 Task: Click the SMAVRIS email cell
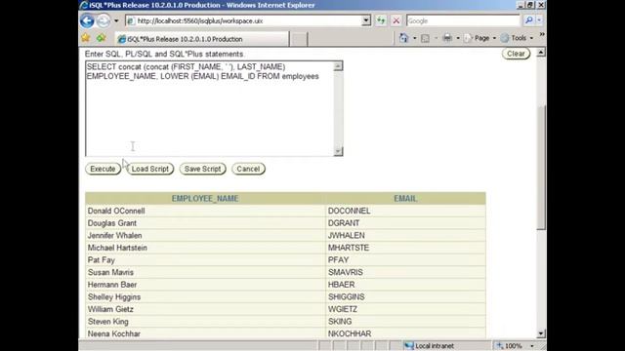406,272
